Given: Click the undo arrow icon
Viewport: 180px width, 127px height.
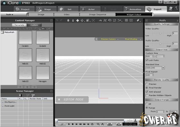Looking at the screenshot, I should click(57, 21).
